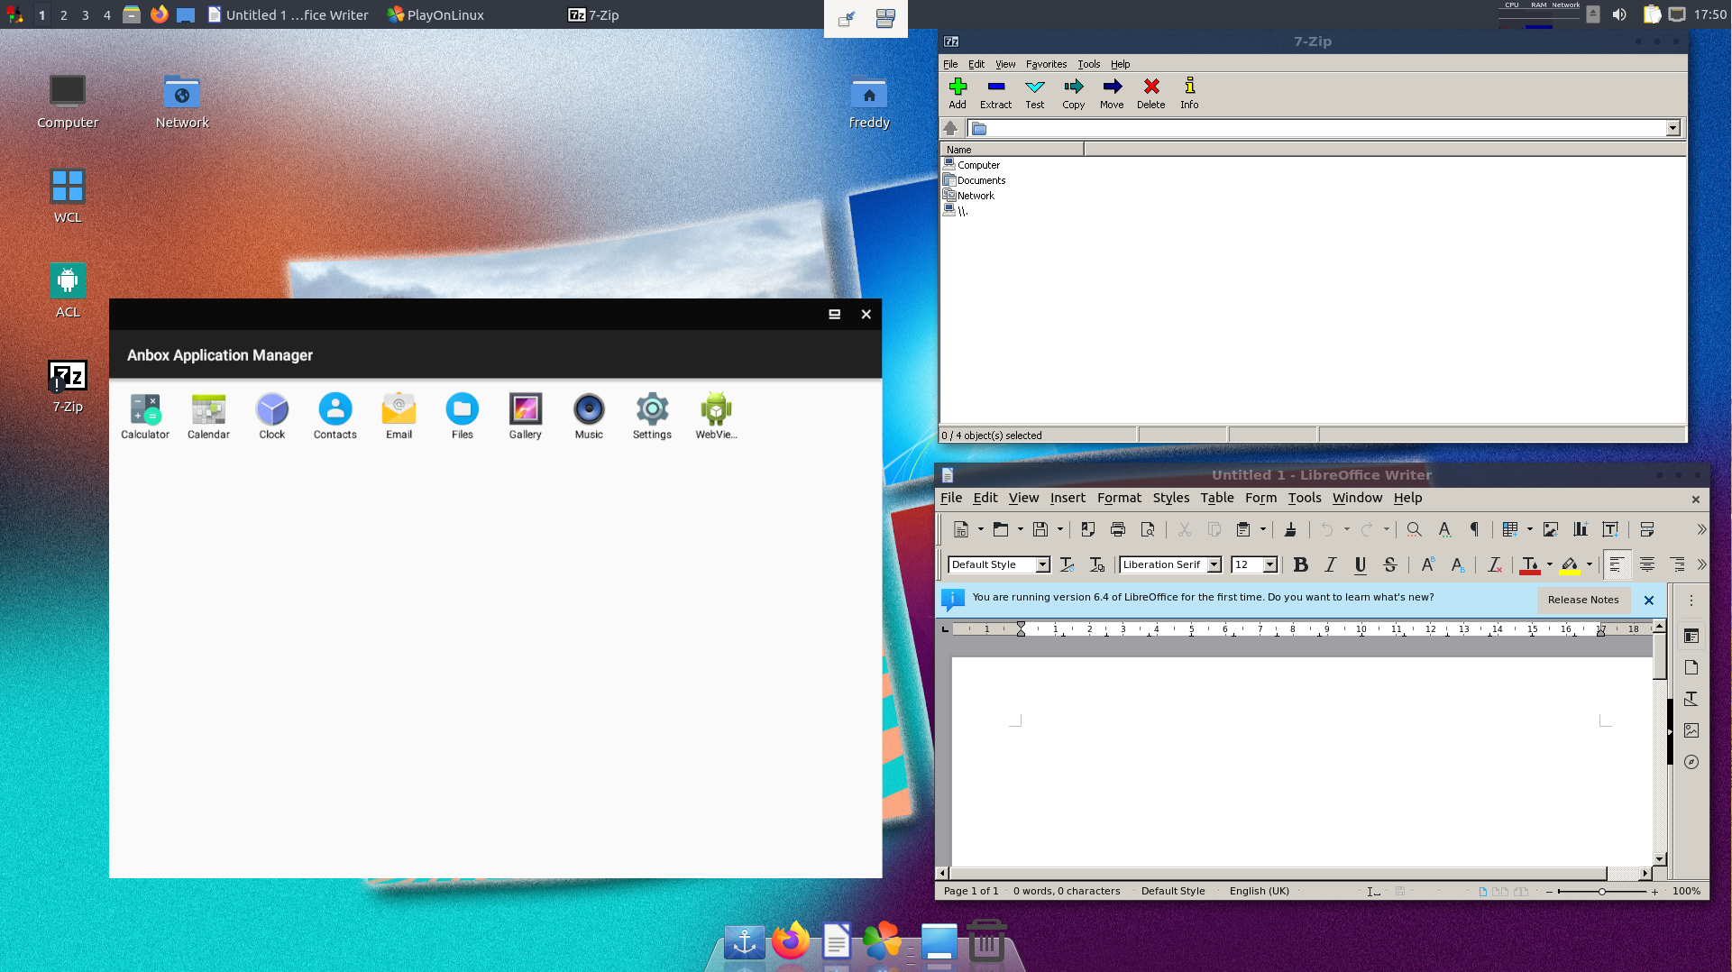This screenshot has height=972, width=1732.
Task: Open the Navigator icon in Writer sidebar
Action: 1691,762
